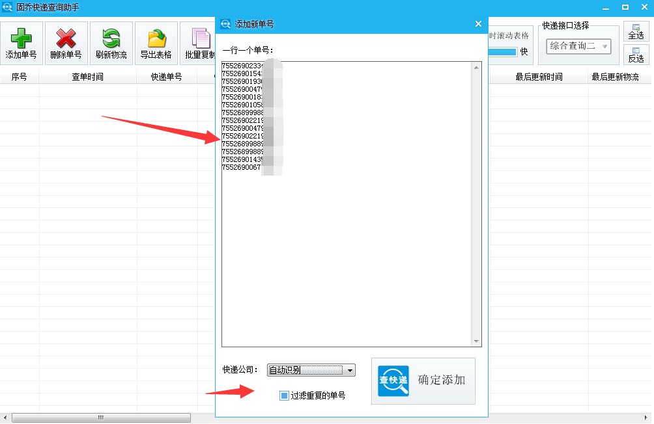Open the 综合查询二 interface dropdown
The image size is (654, 424).
click(x=578, y=46)
